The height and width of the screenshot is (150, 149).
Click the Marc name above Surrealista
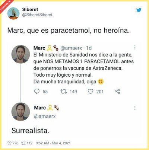(40, 108)
